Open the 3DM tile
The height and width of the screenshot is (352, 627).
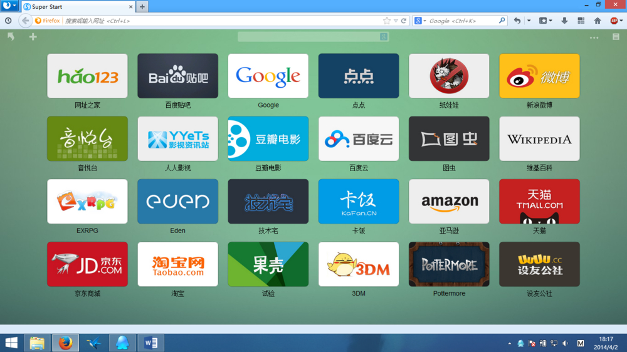click(x=358, y=264)
